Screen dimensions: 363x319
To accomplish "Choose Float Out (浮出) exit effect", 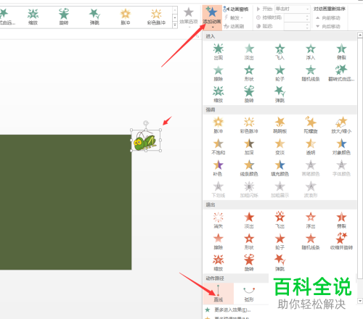I will [x=311, y=220].
